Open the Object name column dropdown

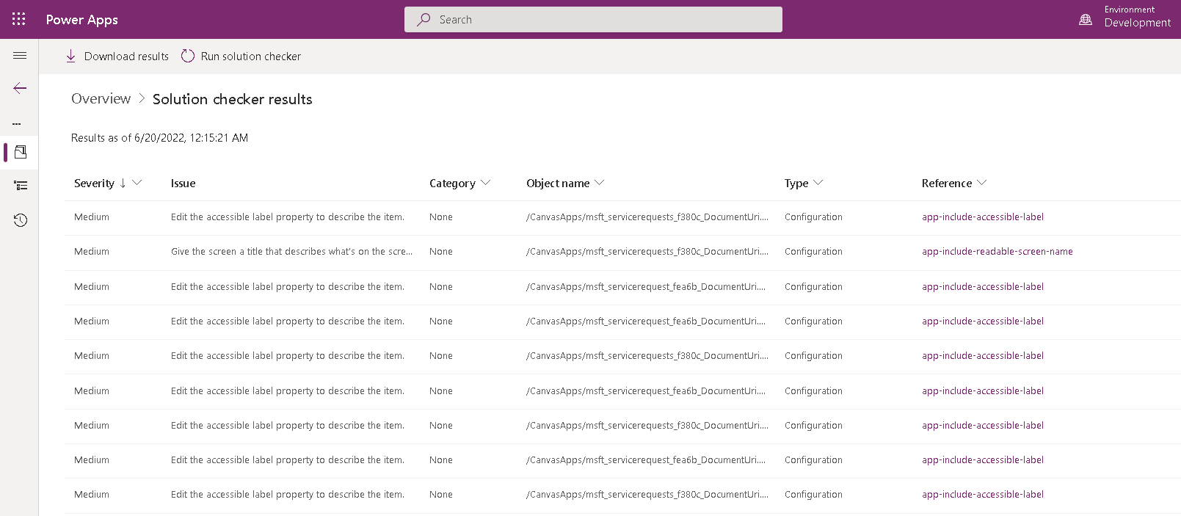pos(600,182)
